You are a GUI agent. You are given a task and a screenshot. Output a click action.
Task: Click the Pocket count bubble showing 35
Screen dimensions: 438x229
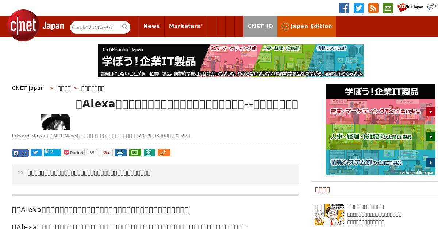tap(92, 153)
